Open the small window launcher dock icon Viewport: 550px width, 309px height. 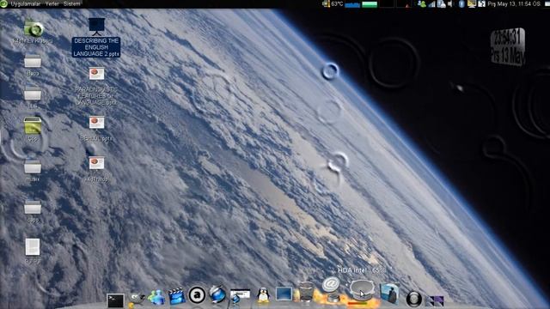[240, 296]
